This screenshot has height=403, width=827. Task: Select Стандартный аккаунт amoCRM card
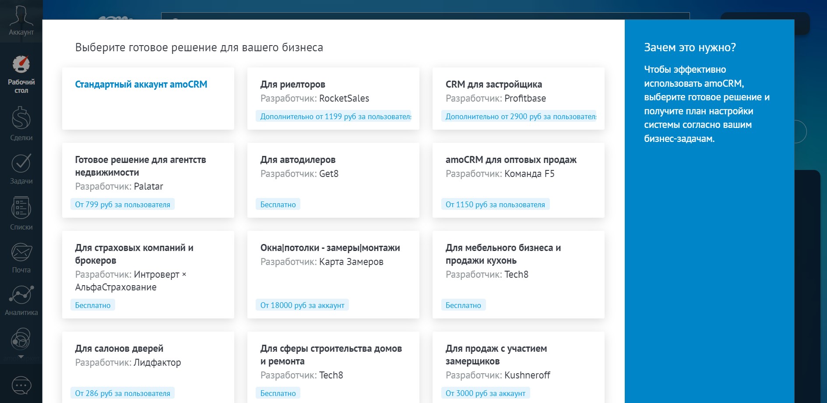click(x=148, y=99)
